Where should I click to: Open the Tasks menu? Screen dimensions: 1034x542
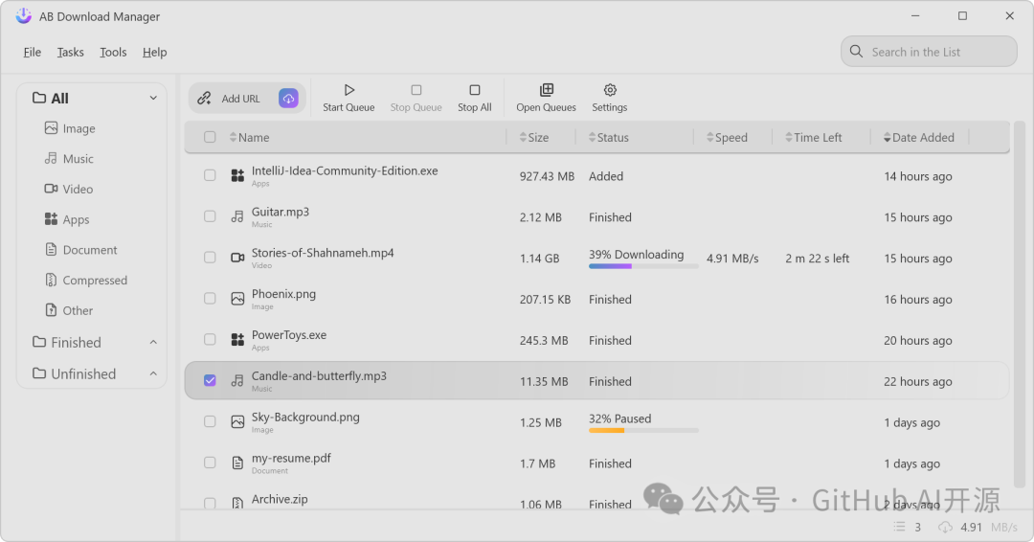pyautogui.click(x=71, y=52)
